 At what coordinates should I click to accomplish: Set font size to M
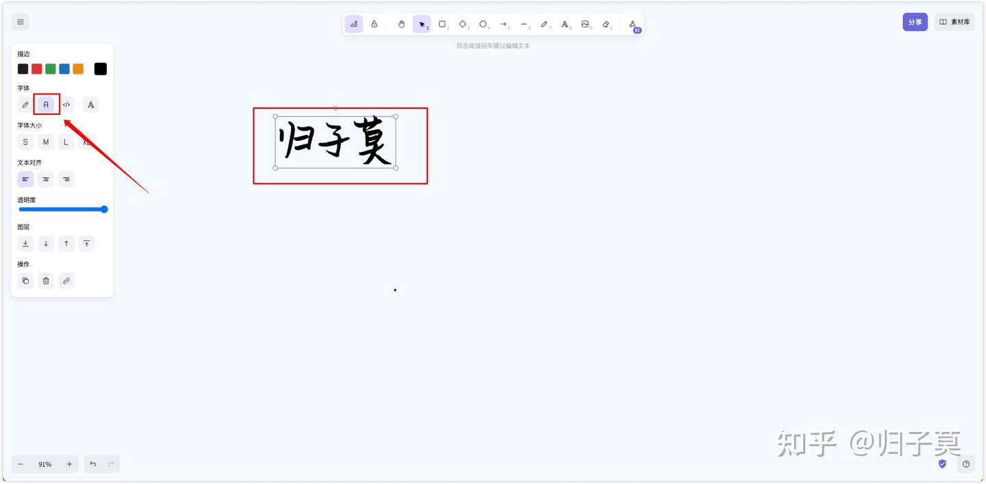[46, 142]
